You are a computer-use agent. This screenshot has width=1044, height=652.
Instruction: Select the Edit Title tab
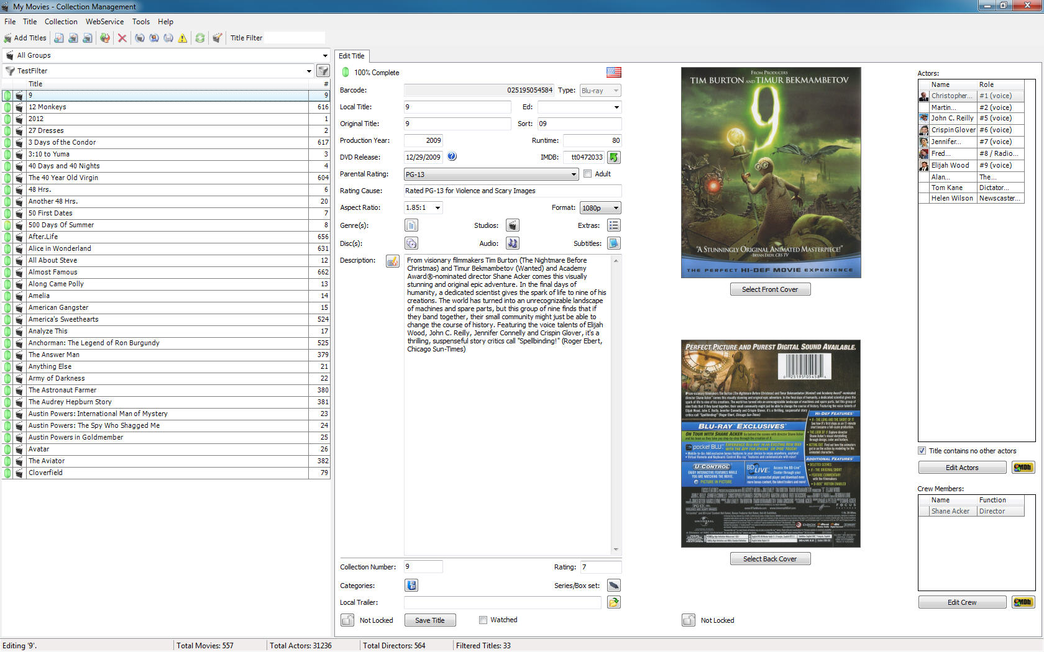tap(352, 56)
